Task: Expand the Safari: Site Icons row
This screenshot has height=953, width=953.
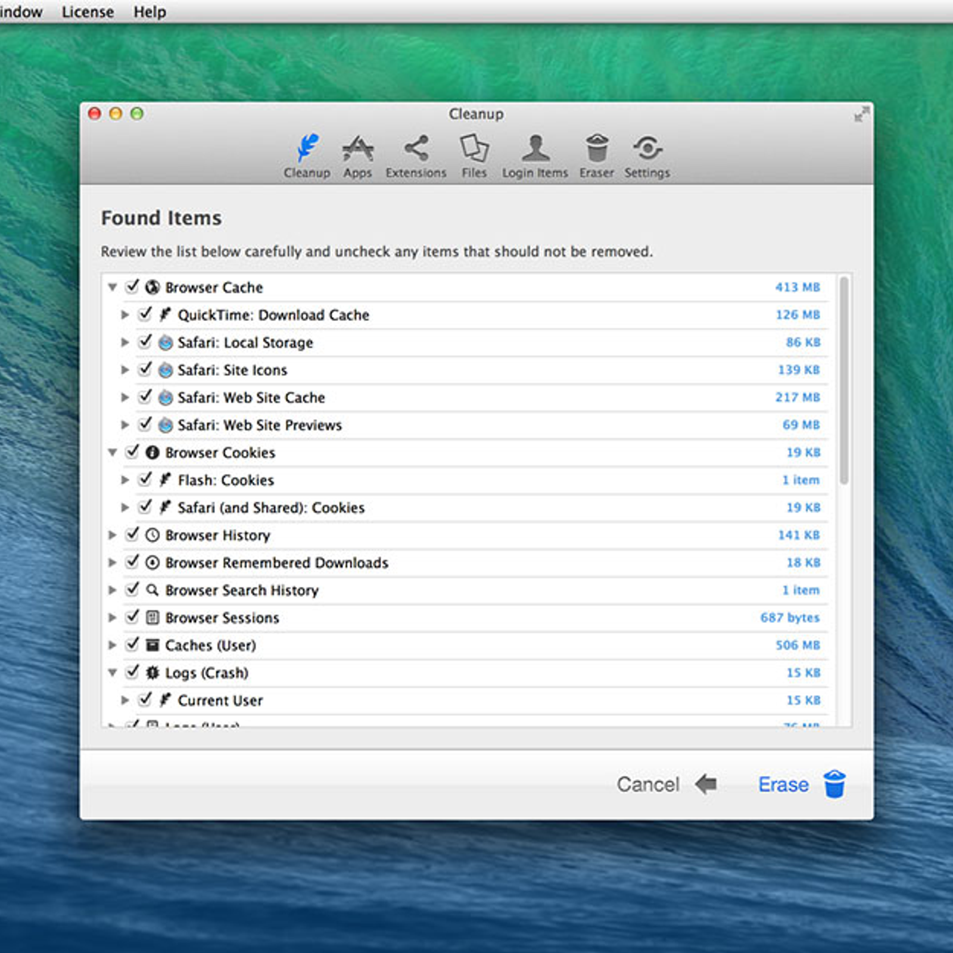Action: click(x=124, y=370)
